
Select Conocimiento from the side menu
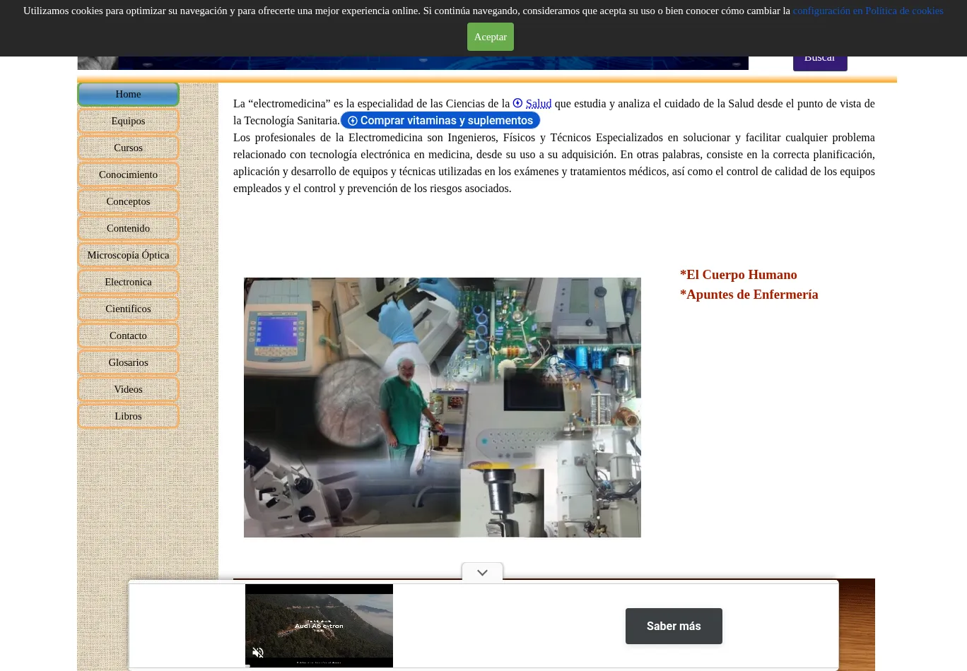click(x=128, y=174)
